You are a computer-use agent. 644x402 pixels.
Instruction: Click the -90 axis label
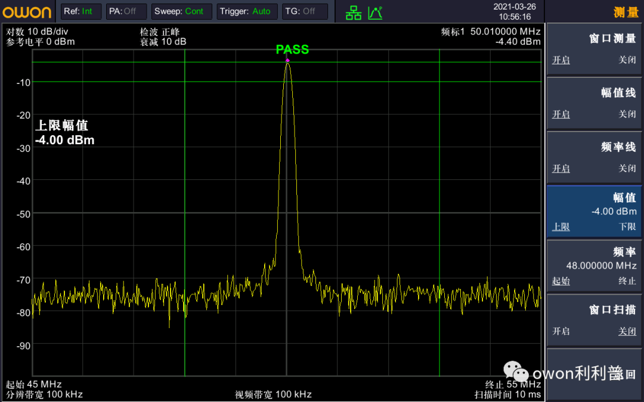click(23, 346)
